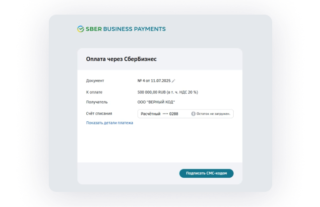Edit document number with pencil icon
Screen dimensions: 320x207
coord(174,81)
